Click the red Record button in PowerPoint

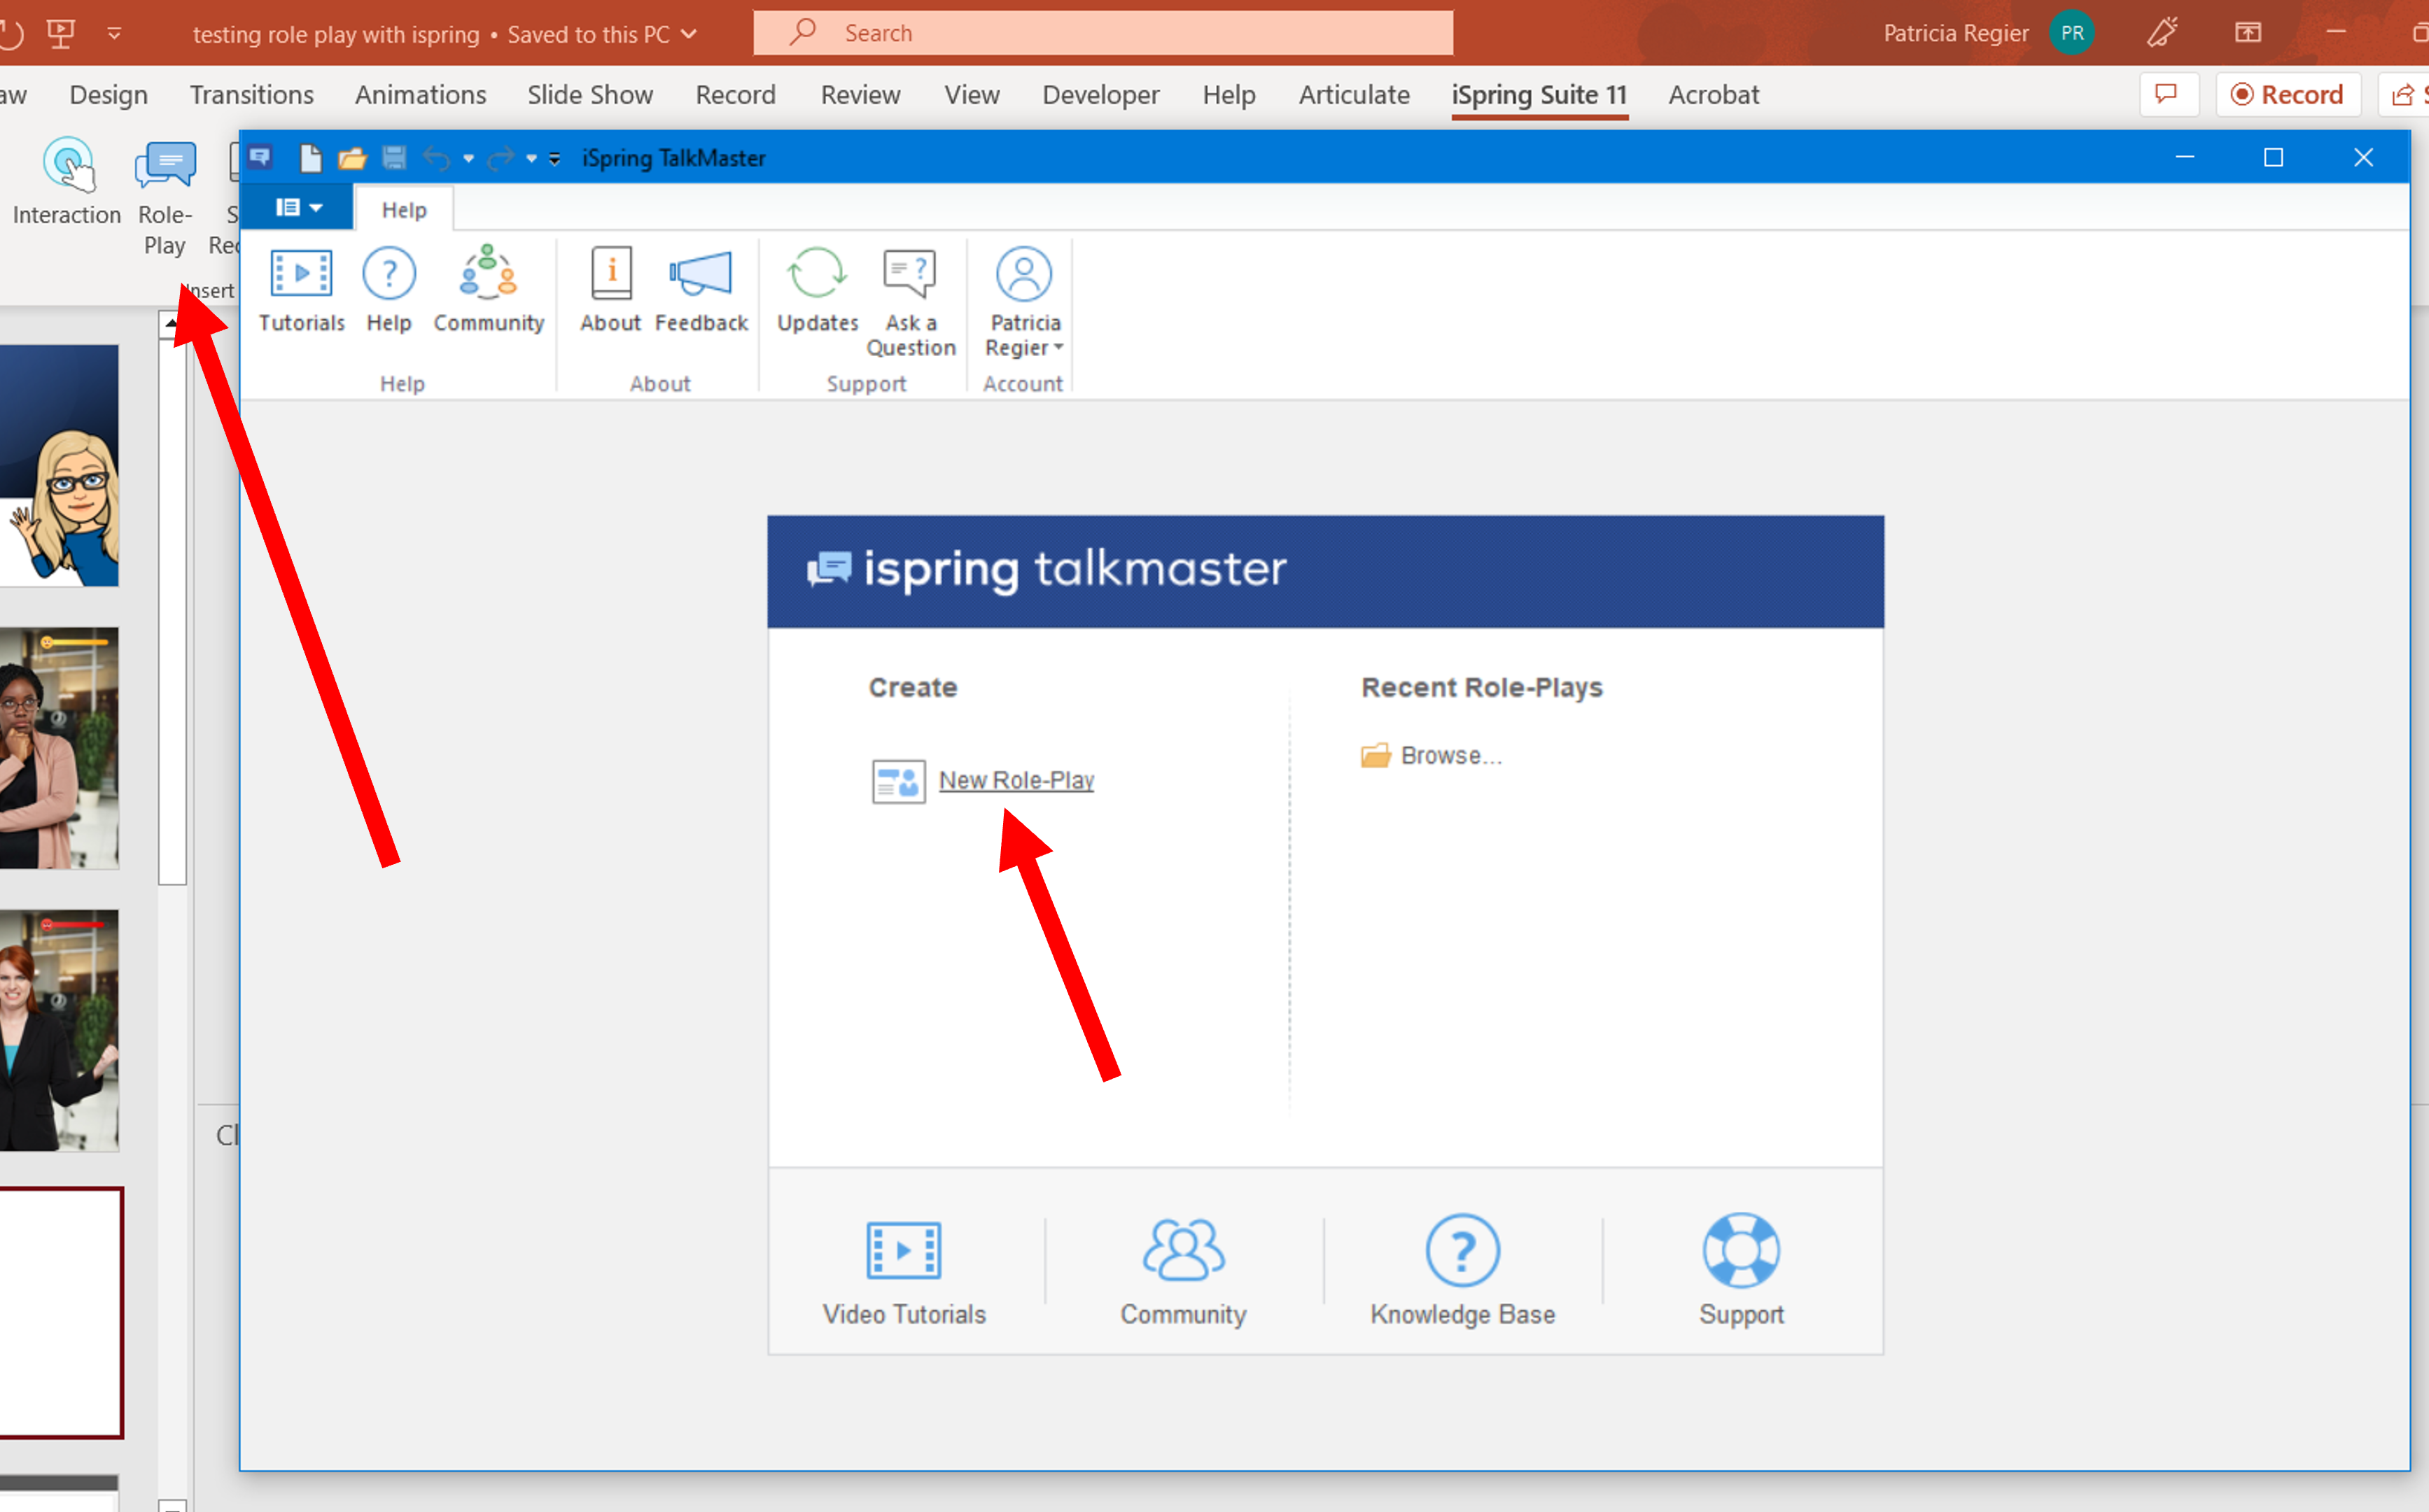pyautogui.click(x=2287, y=94)
